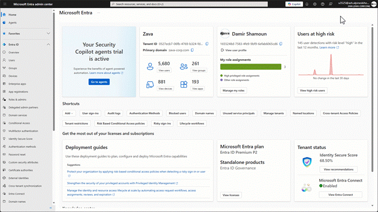Open Lifecycle workflows shortcut
This screenshot has width=378, height=212.
pyautogui.click(x=192, y=123)
